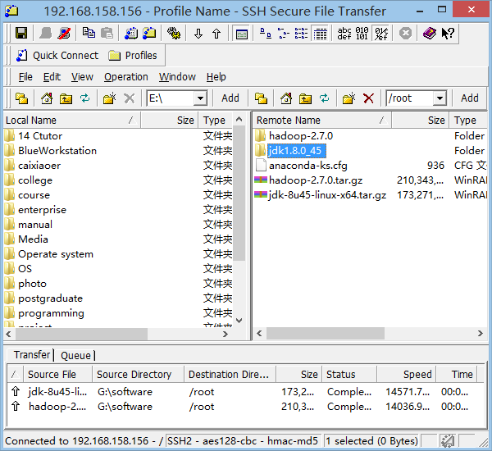This screenshot has height=451, width=492.
Task: Select the Details view icon
Action: 320,34
